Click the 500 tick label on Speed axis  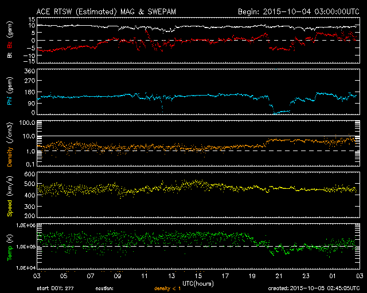click(x=30, y=184)
